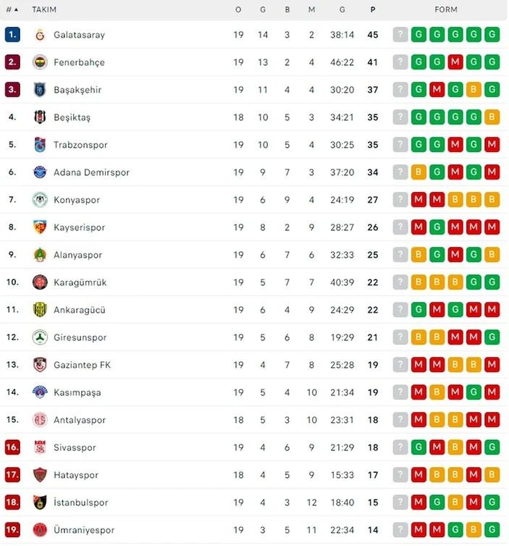This screenshot has height=546, width=509.
Task: Click the Fenerbahçe club logo
Action: (x=40, y=62)
